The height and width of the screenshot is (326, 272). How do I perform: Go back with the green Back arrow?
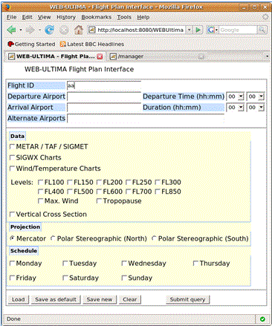pos(11,30)
